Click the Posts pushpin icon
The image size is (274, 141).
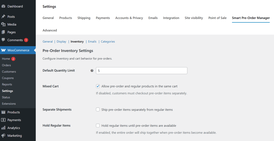[3, 17]
